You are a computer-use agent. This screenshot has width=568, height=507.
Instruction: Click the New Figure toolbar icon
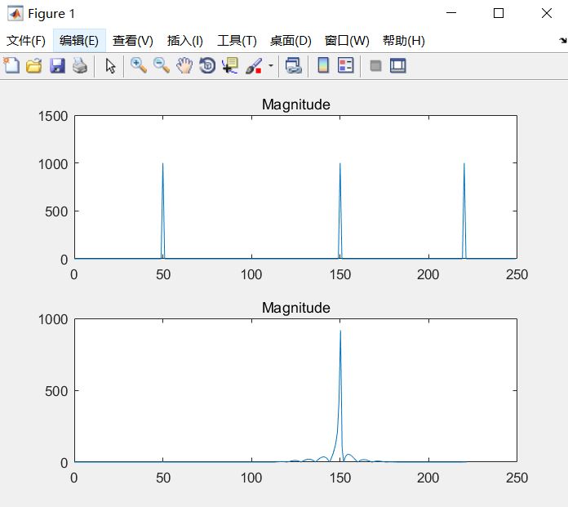(11, 65)
